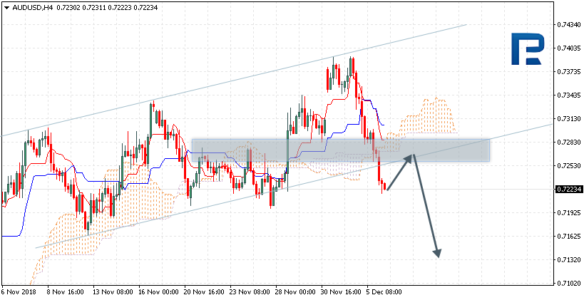Click the AUDUSD,H4 chart title
Viewport: 584px width, 300px height.
[x=33, y=7]
